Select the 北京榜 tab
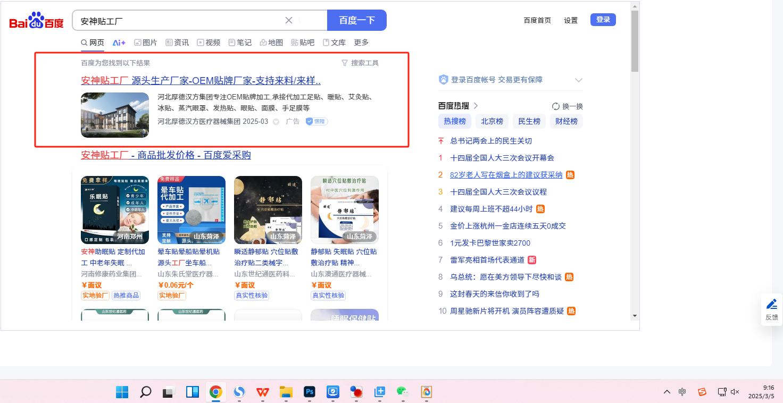Image resolution: width=783 pixels, height=403 pixels. point(492,121)
